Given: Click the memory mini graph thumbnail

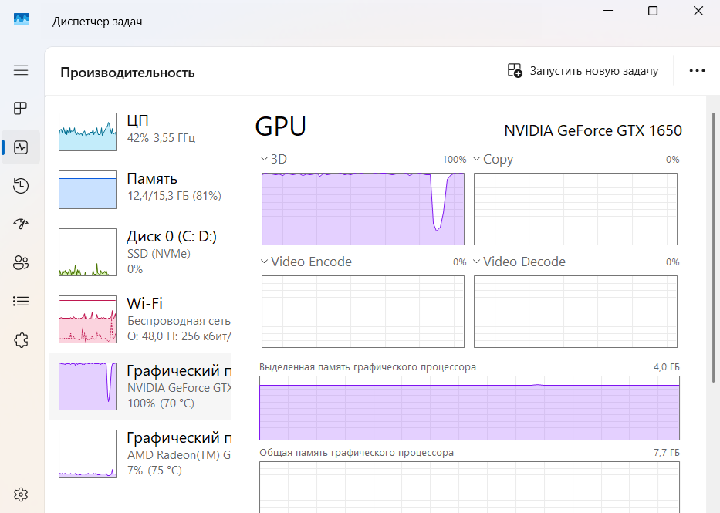Looking at the screenshot, I should (x=87, y=190).
